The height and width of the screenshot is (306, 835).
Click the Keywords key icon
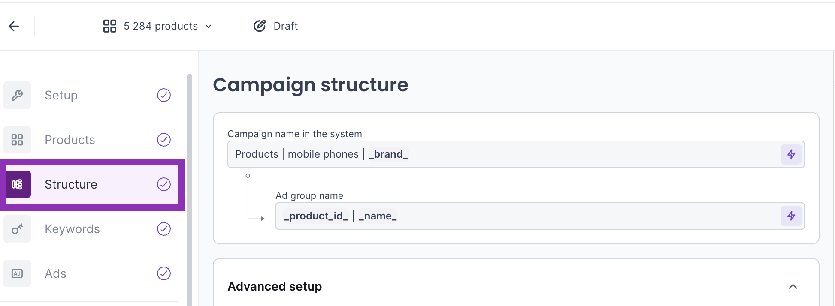pos(17,229)
